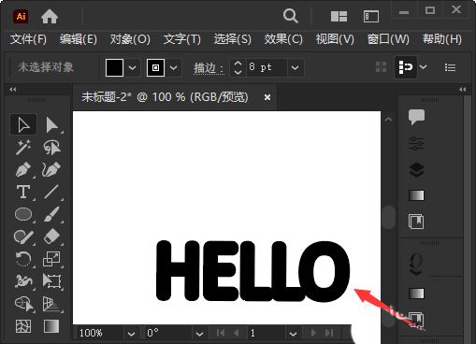The image size is (476, 344).
Task: Close the 未标题-2 document tab
Action: pos(267,97)
